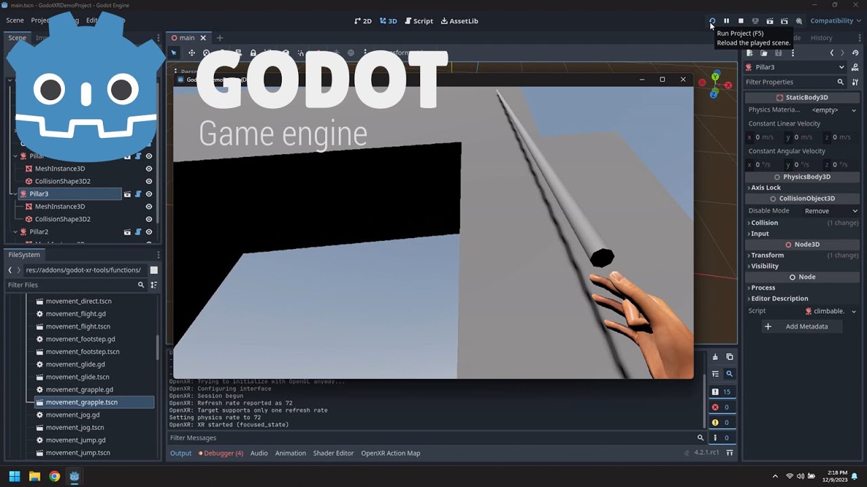Go to the previous edited object in Inspector
This screenshot has height=487, width=867.
832,53
